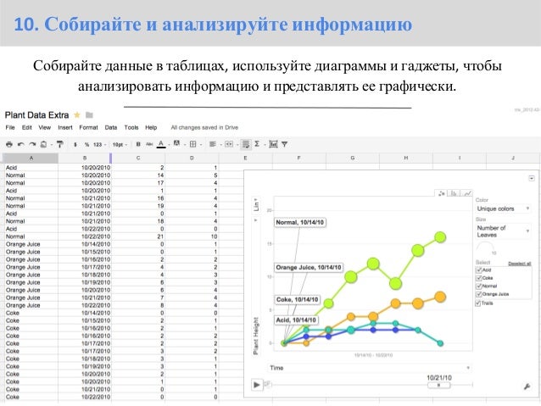Click the Deselect all link
The image size is (541, 406).
coord(520,264)
